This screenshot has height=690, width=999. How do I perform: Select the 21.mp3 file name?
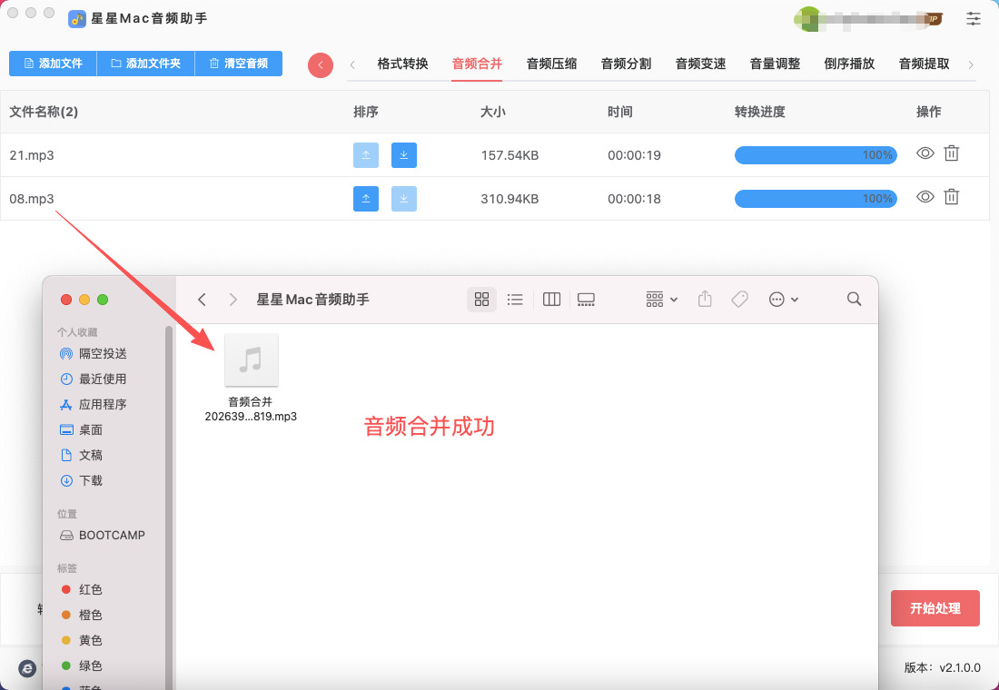point(32,155)
